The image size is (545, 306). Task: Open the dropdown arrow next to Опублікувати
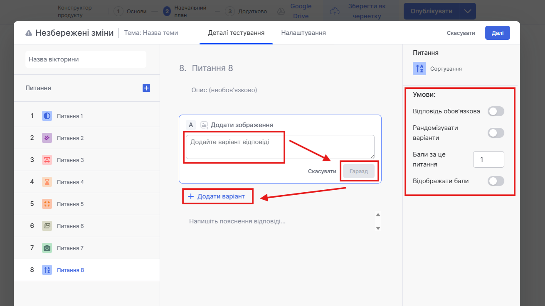point(468,11)
